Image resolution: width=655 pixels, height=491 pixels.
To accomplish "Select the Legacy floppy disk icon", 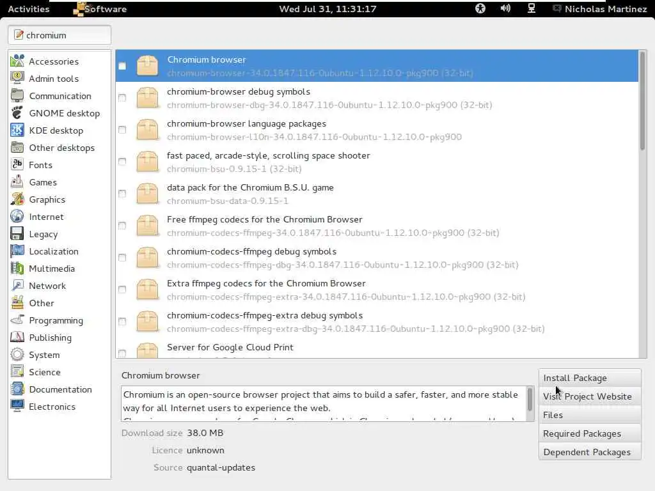I will (17, 234).
